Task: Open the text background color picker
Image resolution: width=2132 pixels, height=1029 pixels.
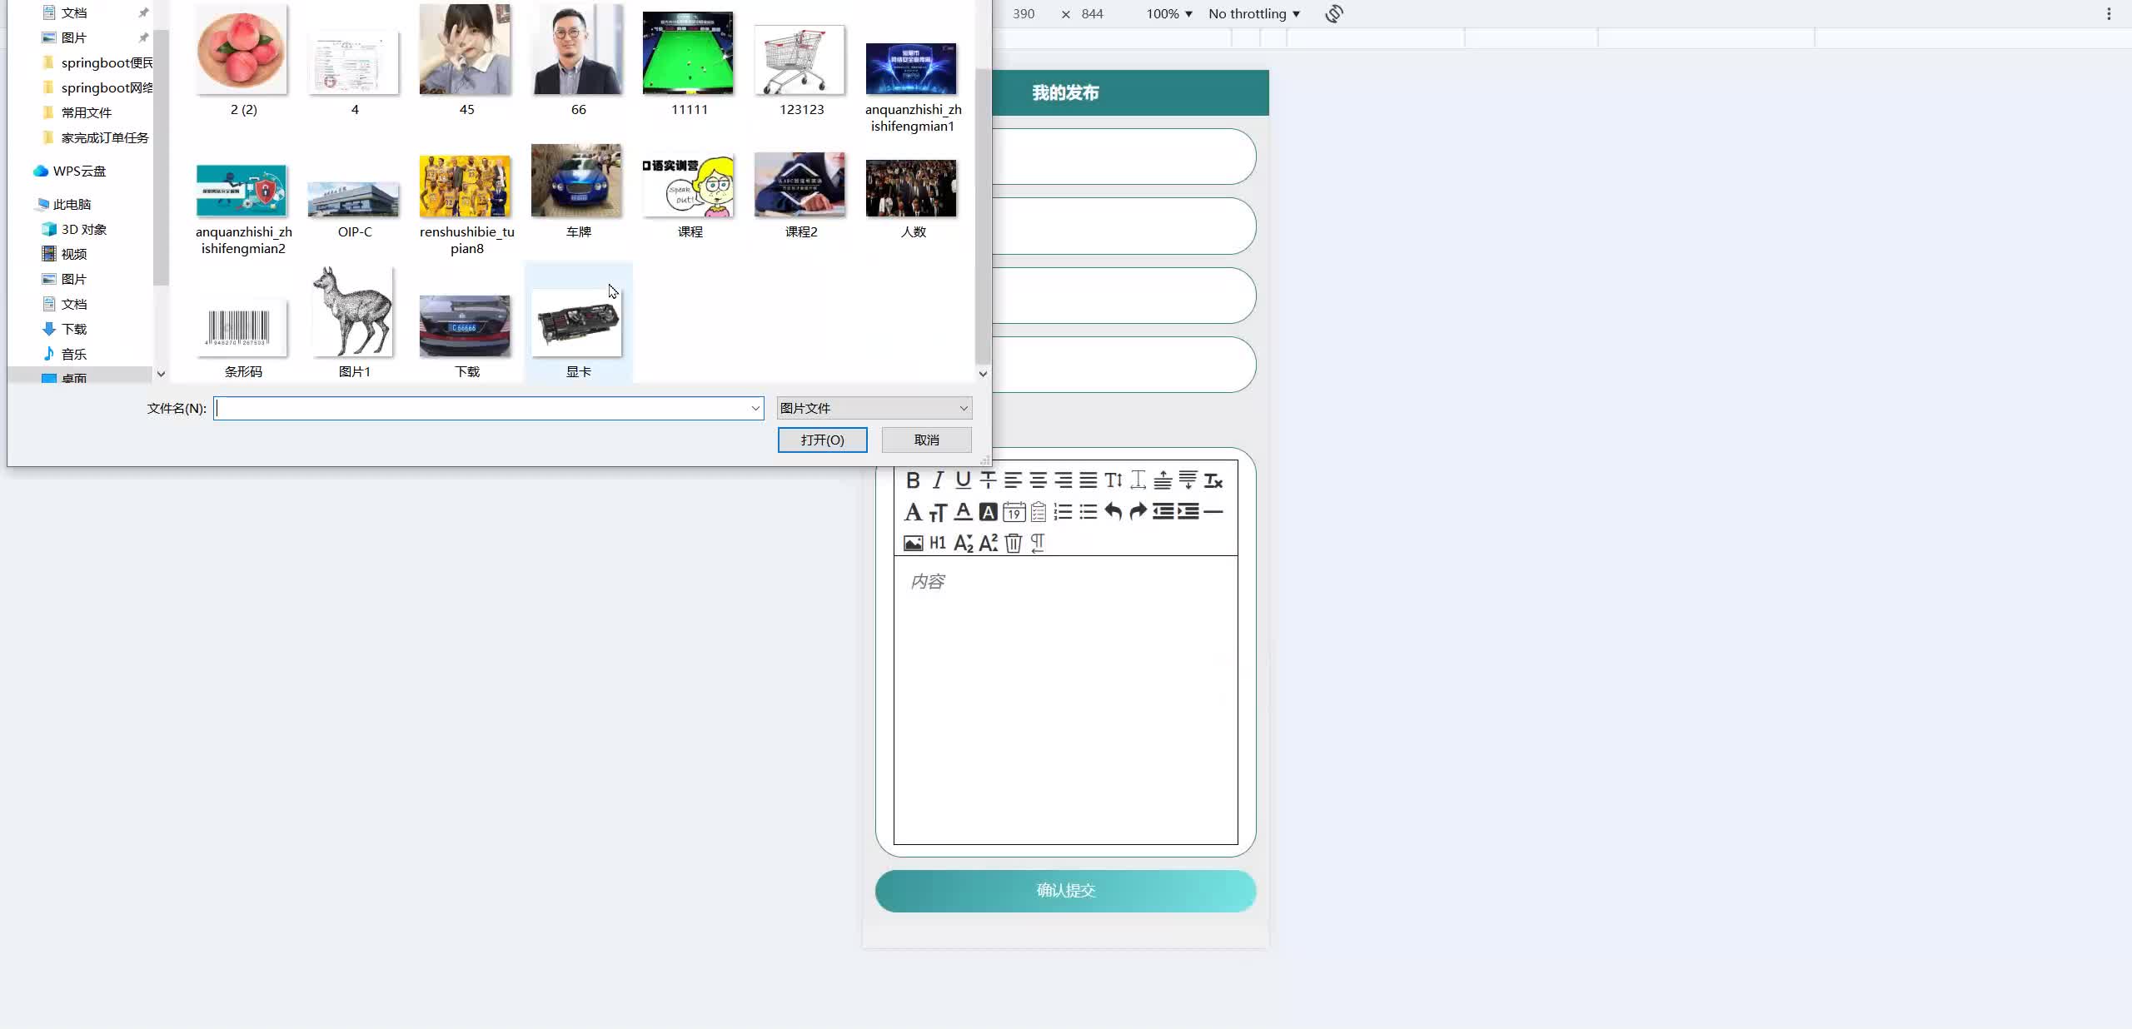Action: click(987, 512)
